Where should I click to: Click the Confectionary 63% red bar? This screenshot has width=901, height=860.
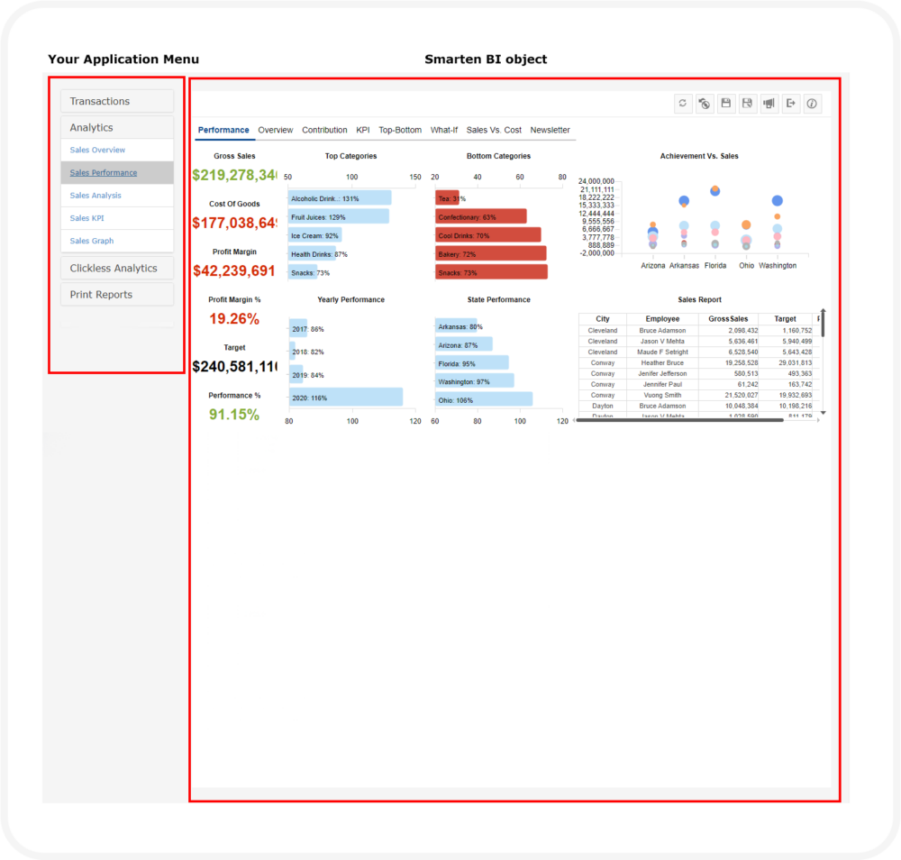[x=481, y=216]
